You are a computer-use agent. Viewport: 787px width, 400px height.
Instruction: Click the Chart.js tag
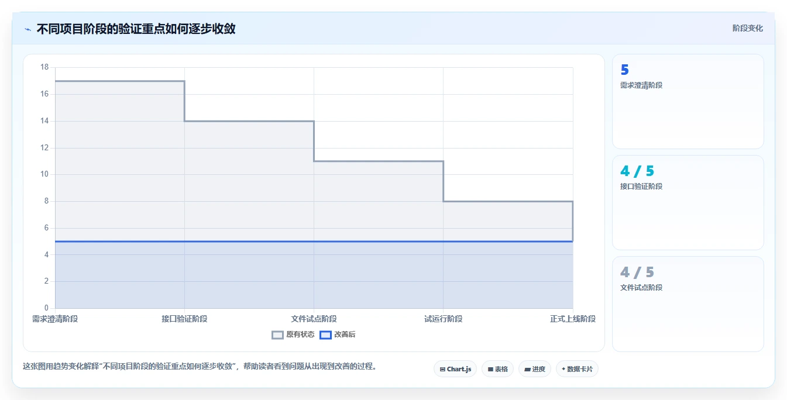tap(455, 369)
